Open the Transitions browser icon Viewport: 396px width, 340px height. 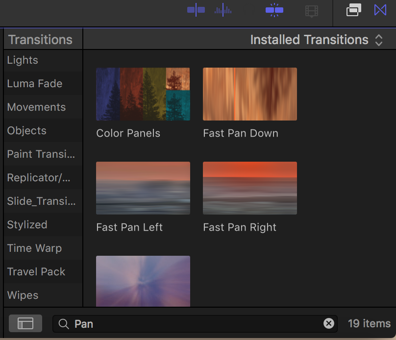[380, 10]
